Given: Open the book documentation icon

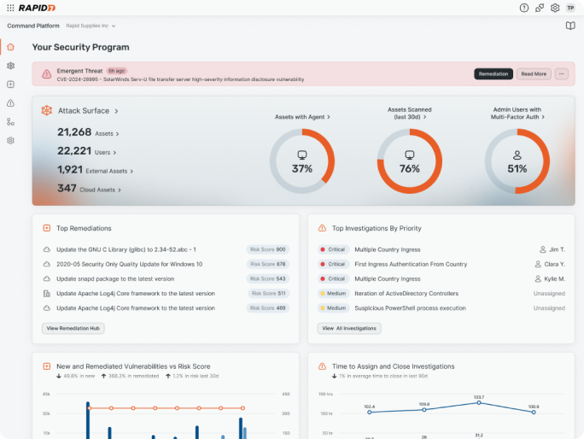Looking at the screenshot, I should click(570, 26).
